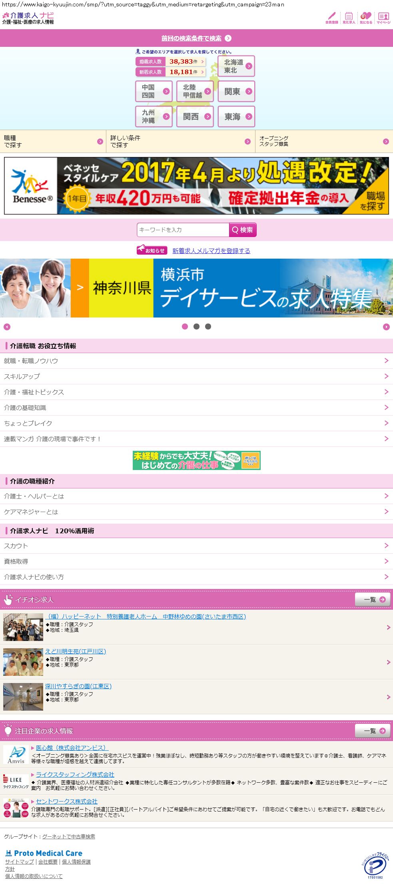Image resolution: width=393 pixels, height=884 pixels.
Task: Click the ハッピーネット staff photo thumbnail
Action: coord(23,627)
